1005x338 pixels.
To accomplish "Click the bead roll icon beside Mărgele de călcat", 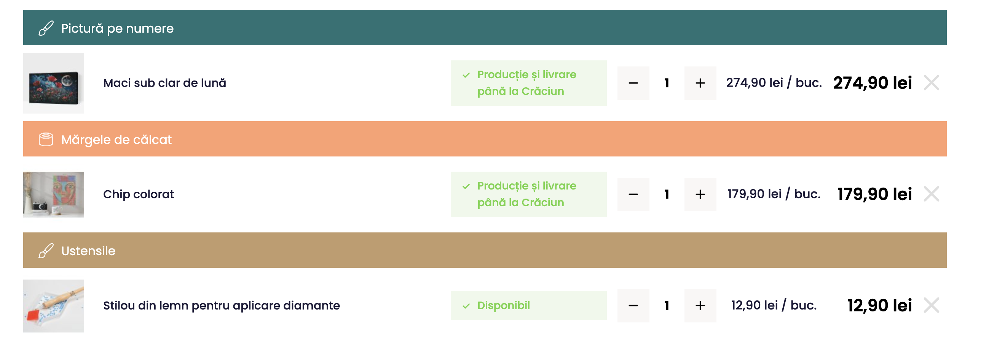I will [46, 139].
